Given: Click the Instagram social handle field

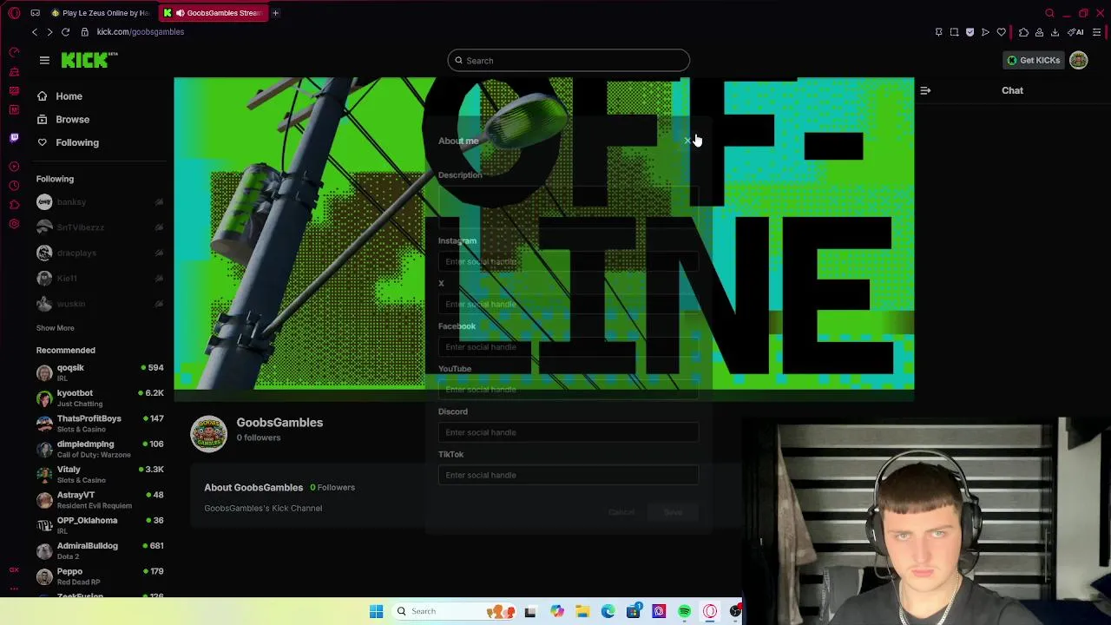Looking at the screenshot, I should tap(569, 261).
